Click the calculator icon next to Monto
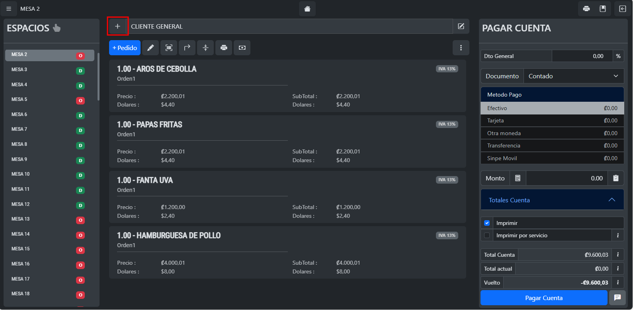Viewport: 633px width, 310px height. click(518, 178)
